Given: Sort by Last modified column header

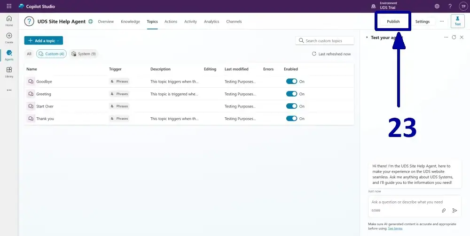Looking at the screenshot, I should (x=236, y=69).
